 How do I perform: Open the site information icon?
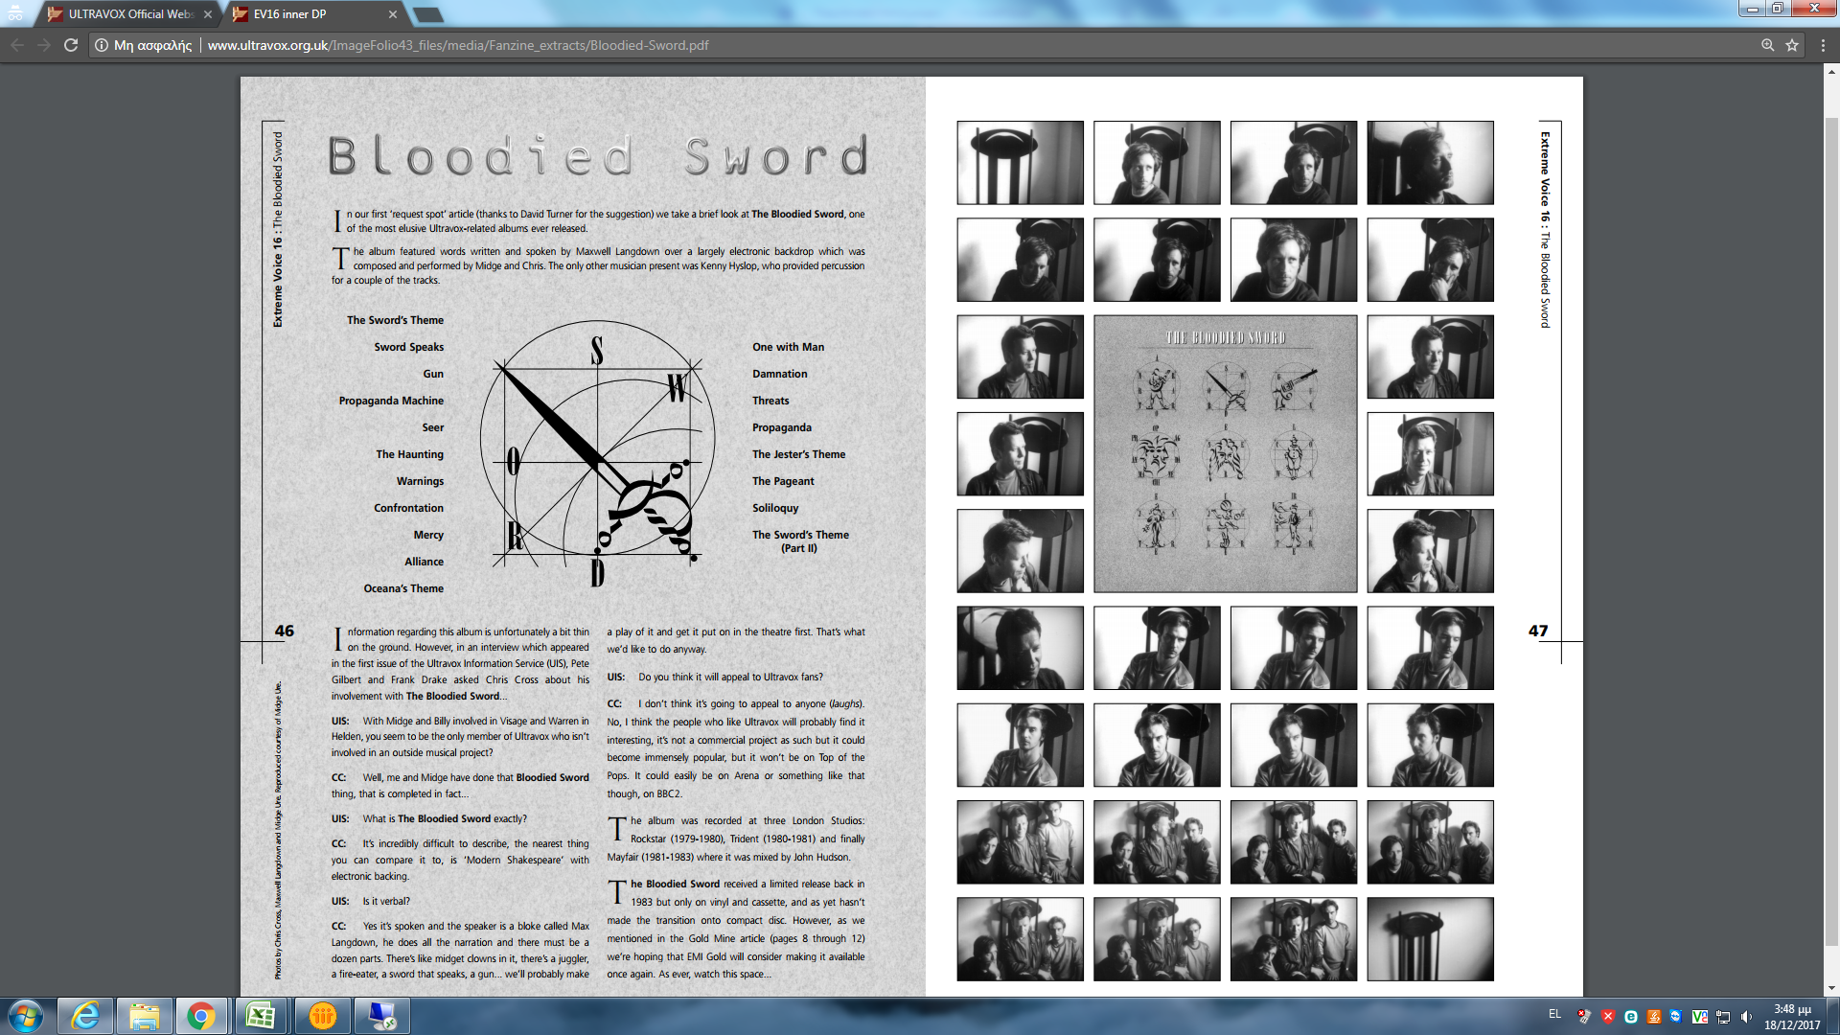(102, 45)
